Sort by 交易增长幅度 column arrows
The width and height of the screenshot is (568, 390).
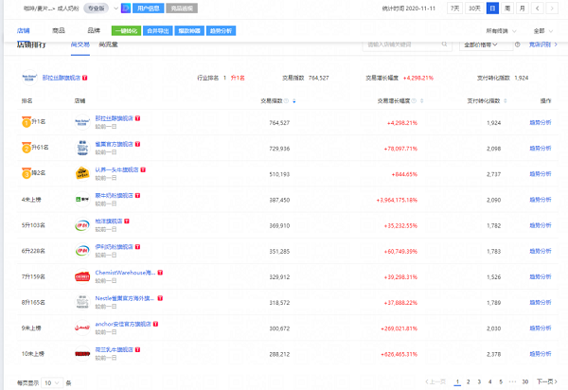(421, 101)
